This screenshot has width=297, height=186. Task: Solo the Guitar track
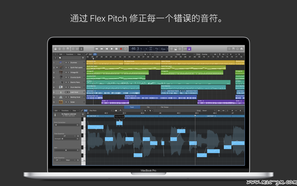68,102
